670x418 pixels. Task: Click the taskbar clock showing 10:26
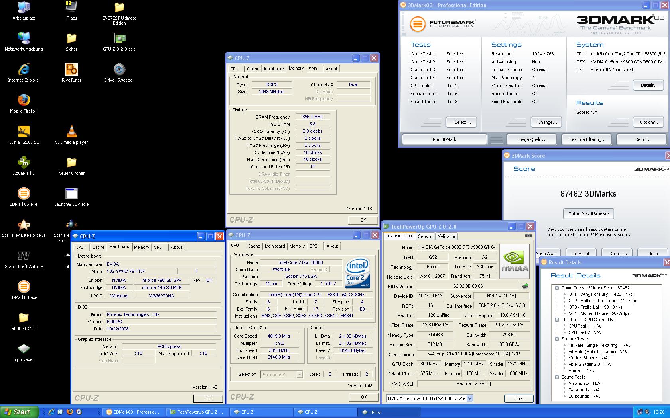pos(659,412)
